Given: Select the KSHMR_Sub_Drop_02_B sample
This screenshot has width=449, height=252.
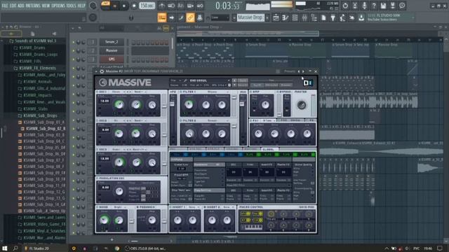Looking at the screenshot, I should (45, 129).
